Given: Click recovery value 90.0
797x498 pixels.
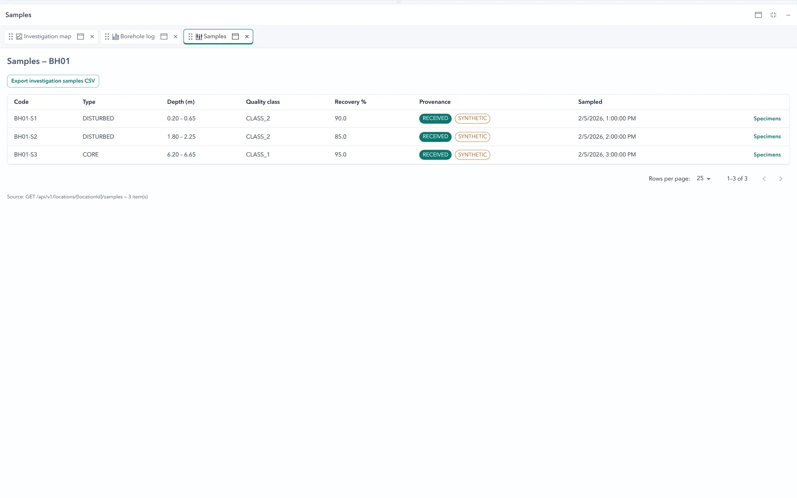Looking at the screenshot, I should coord(340,119).
